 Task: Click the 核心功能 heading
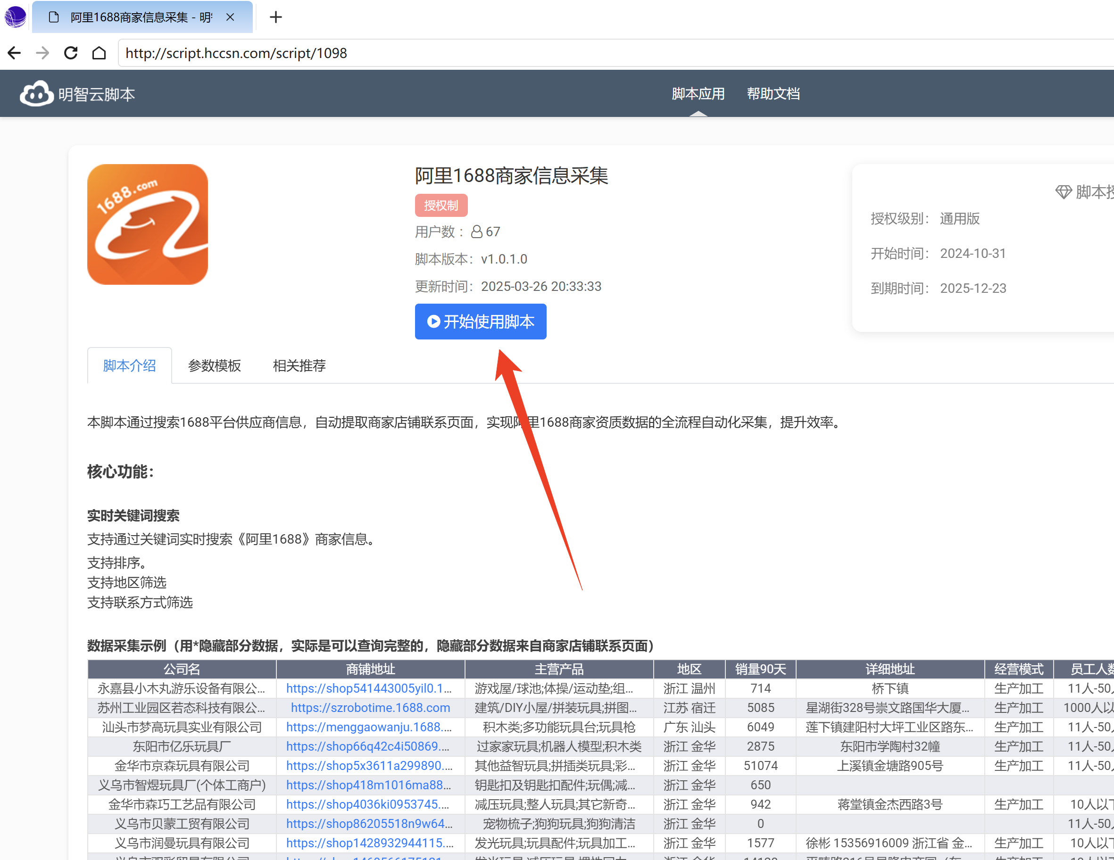pos(120,471)
